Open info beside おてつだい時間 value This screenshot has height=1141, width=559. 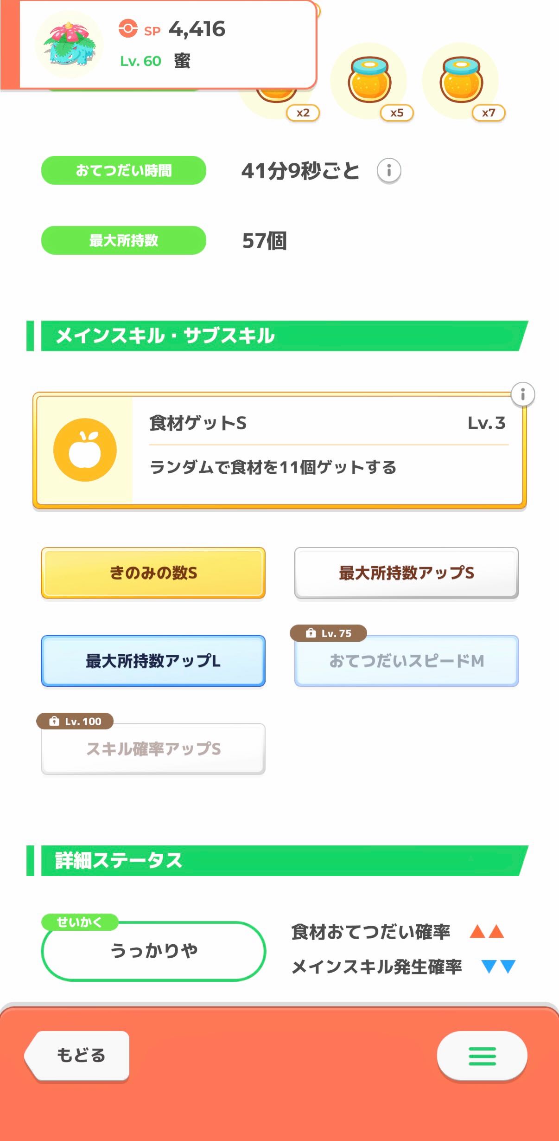(388, 171)
